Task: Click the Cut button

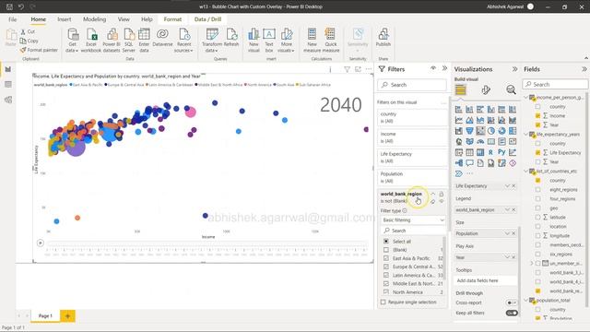Action: 28,32
